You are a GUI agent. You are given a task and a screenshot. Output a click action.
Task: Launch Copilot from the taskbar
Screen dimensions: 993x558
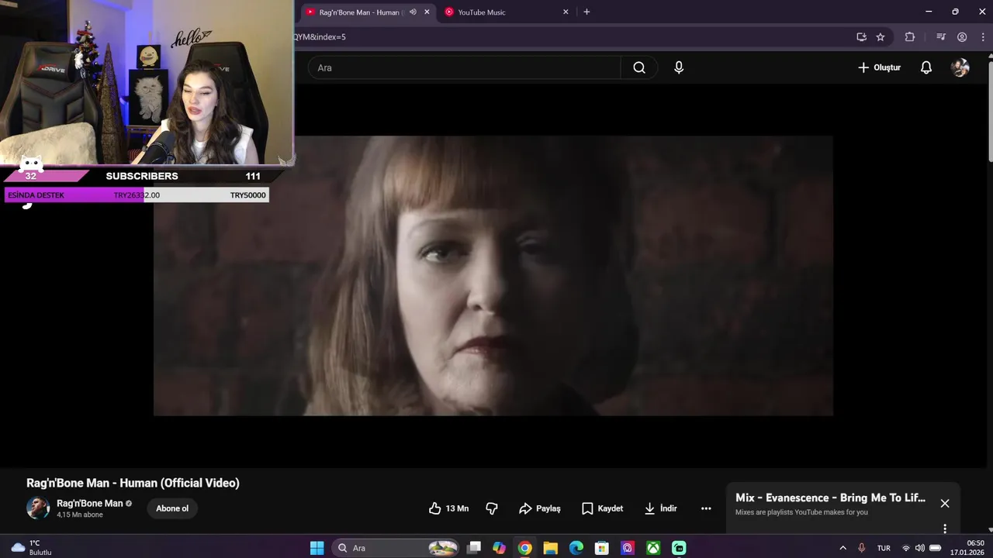[x=499, y=548]
